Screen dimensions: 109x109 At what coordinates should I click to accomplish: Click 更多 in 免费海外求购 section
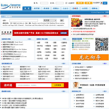coord(30,39)
